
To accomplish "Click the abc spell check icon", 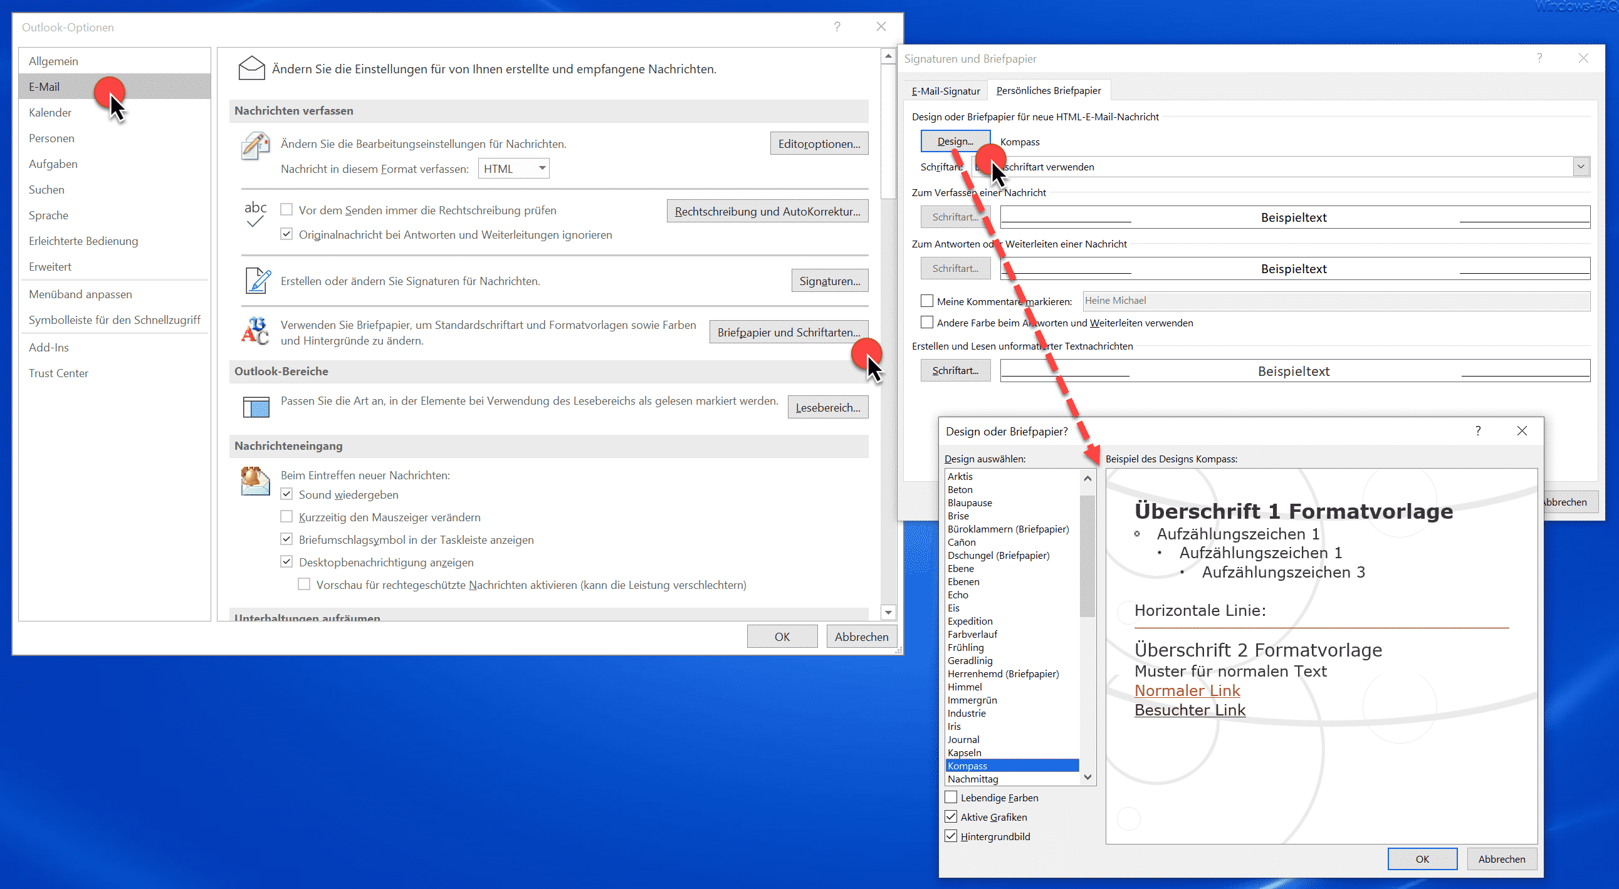I will click(x=255, y=214).
